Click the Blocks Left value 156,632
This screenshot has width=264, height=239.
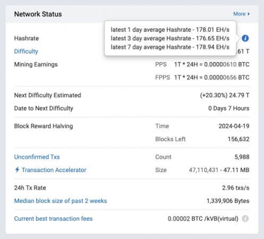point(238,139)
